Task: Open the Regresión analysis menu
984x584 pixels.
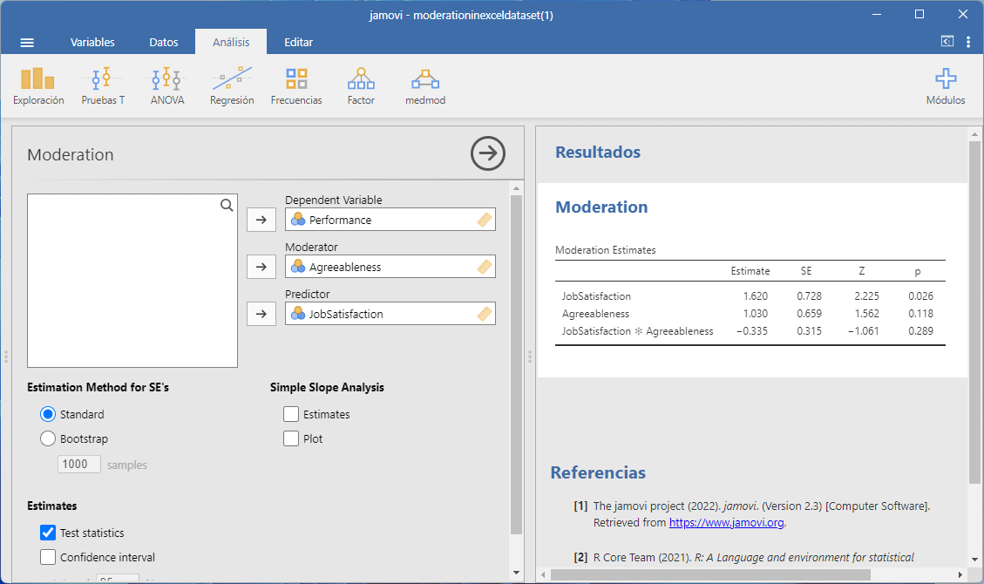Action: click(232, 86)
